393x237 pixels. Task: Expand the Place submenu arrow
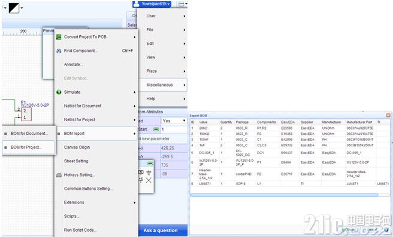click(185, 71)
